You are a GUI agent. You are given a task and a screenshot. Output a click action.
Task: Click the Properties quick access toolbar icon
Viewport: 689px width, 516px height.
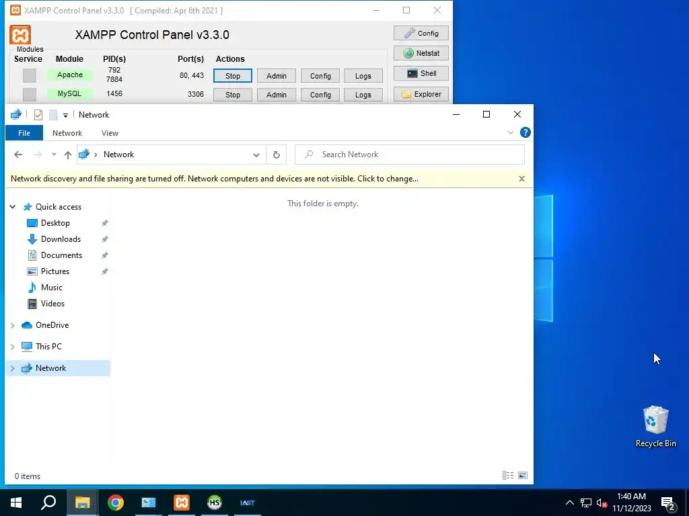tap(38, 115)
